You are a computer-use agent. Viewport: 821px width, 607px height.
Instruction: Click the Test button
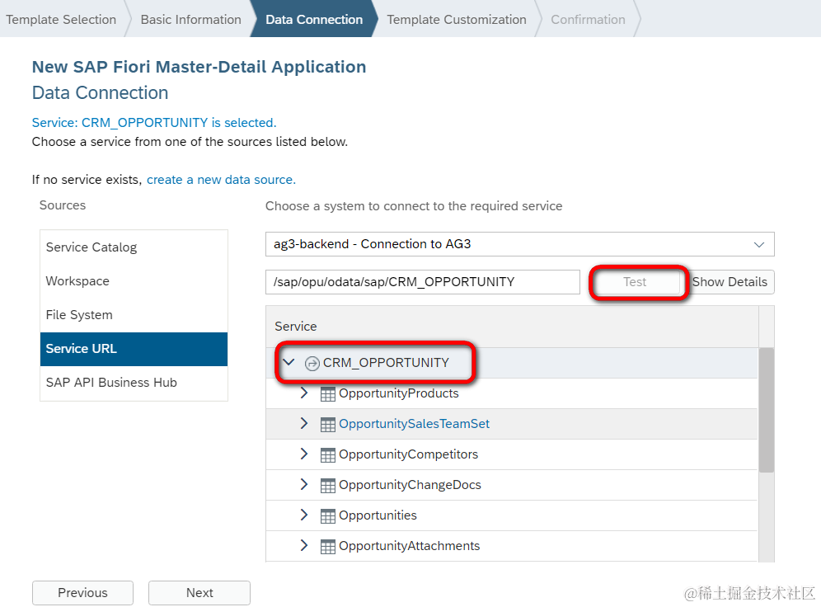pos(636,282)
